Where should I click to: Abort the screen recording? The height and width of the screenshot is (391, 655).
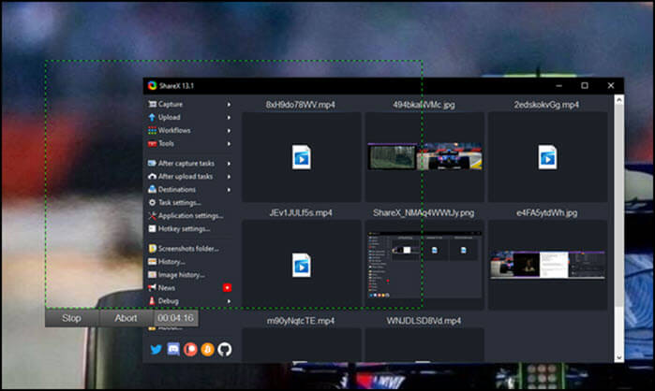[127, 318]
